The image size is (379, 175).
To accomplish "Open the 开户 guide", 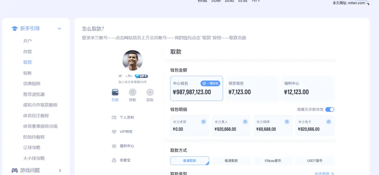I will [x=27, y=41].
